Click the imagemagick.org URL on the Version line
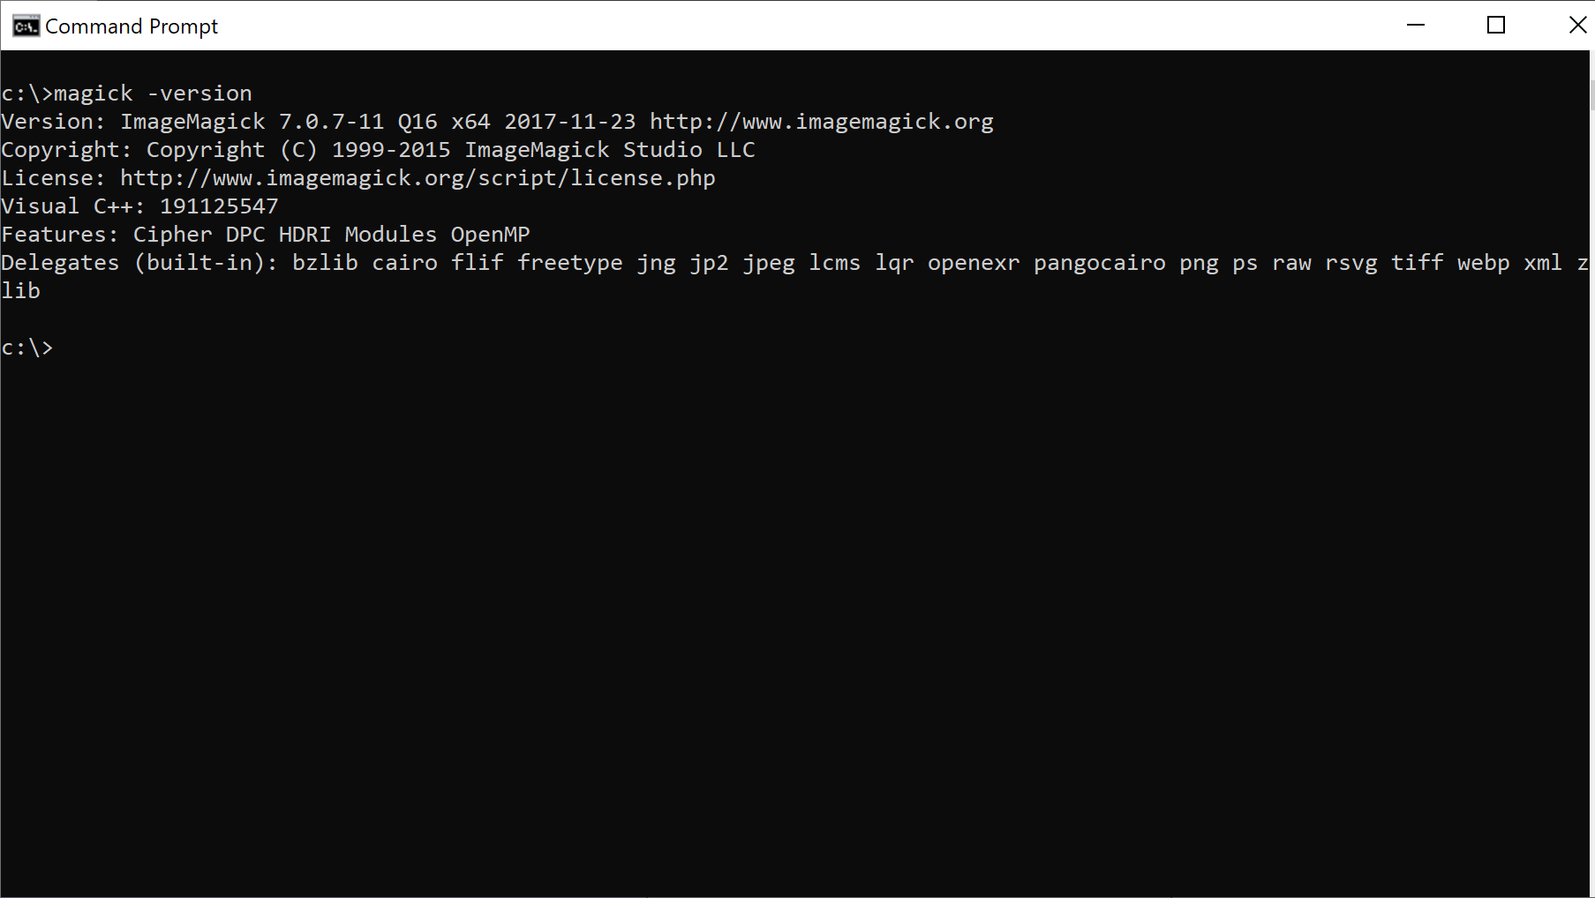The image size is (1595, 898). coord(822,122)
